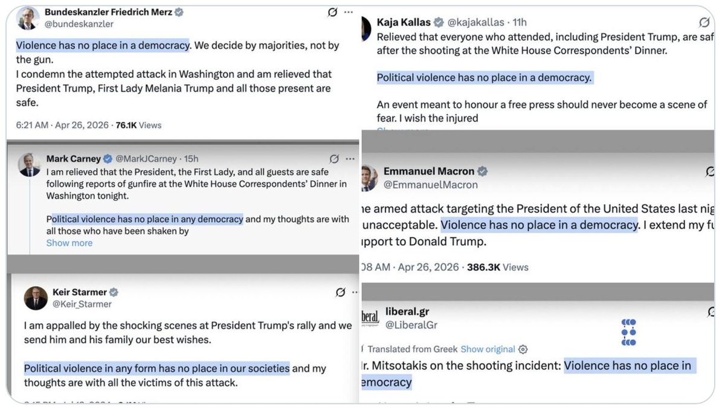Image resolution: width=725 pixels, height=408 pixels.
Task: Expand Mark Carney post with Show more
Action: [69, 243]
